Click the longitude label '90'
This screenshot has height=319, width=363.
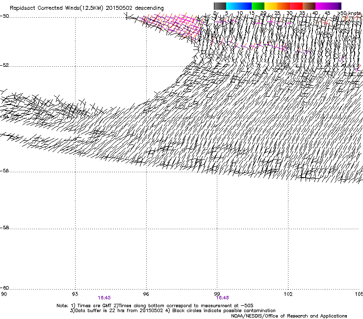point(4,294)
